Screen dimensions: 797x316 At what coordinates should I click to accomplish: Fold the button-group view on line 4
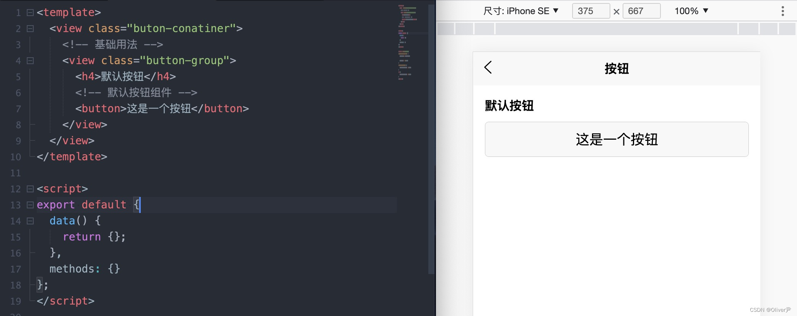tap(30, 61)
